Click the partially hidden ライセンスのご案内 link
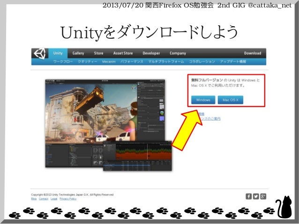The height and width of the screenshot is (224, 299). [x=211, y=119]
